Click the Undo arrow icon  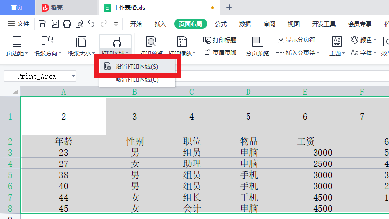point(91,24)
